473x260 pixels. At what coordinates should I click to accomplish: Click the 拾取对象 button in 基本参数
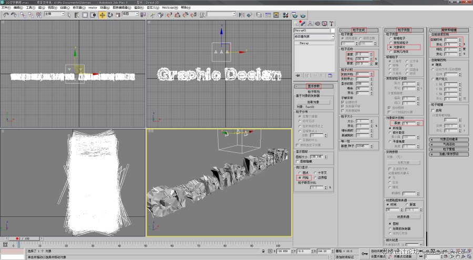point(313,102)
